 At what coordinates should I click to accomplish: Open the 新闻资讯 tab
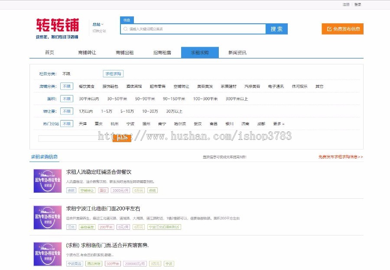[236, 52]
